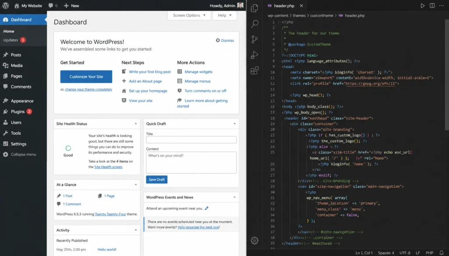
Task: Collapse the At a Glance widget
Action: 136,184
